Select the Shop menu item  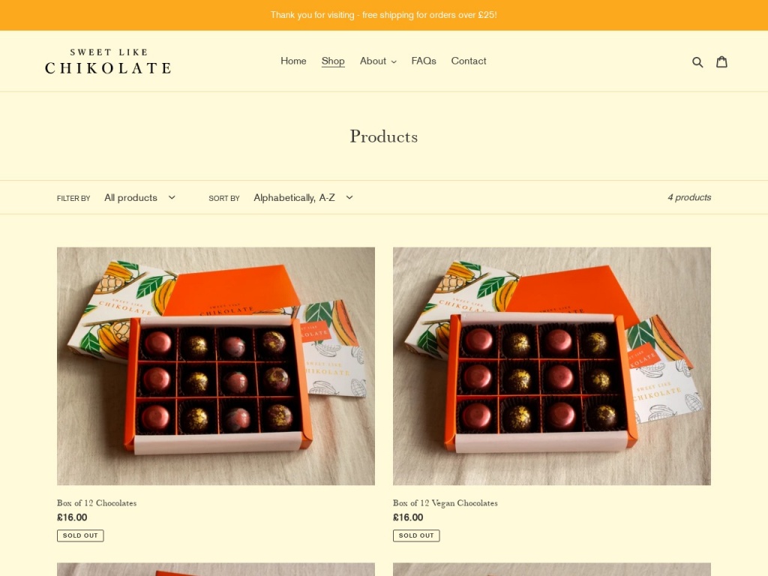click(x=333, y=61)
